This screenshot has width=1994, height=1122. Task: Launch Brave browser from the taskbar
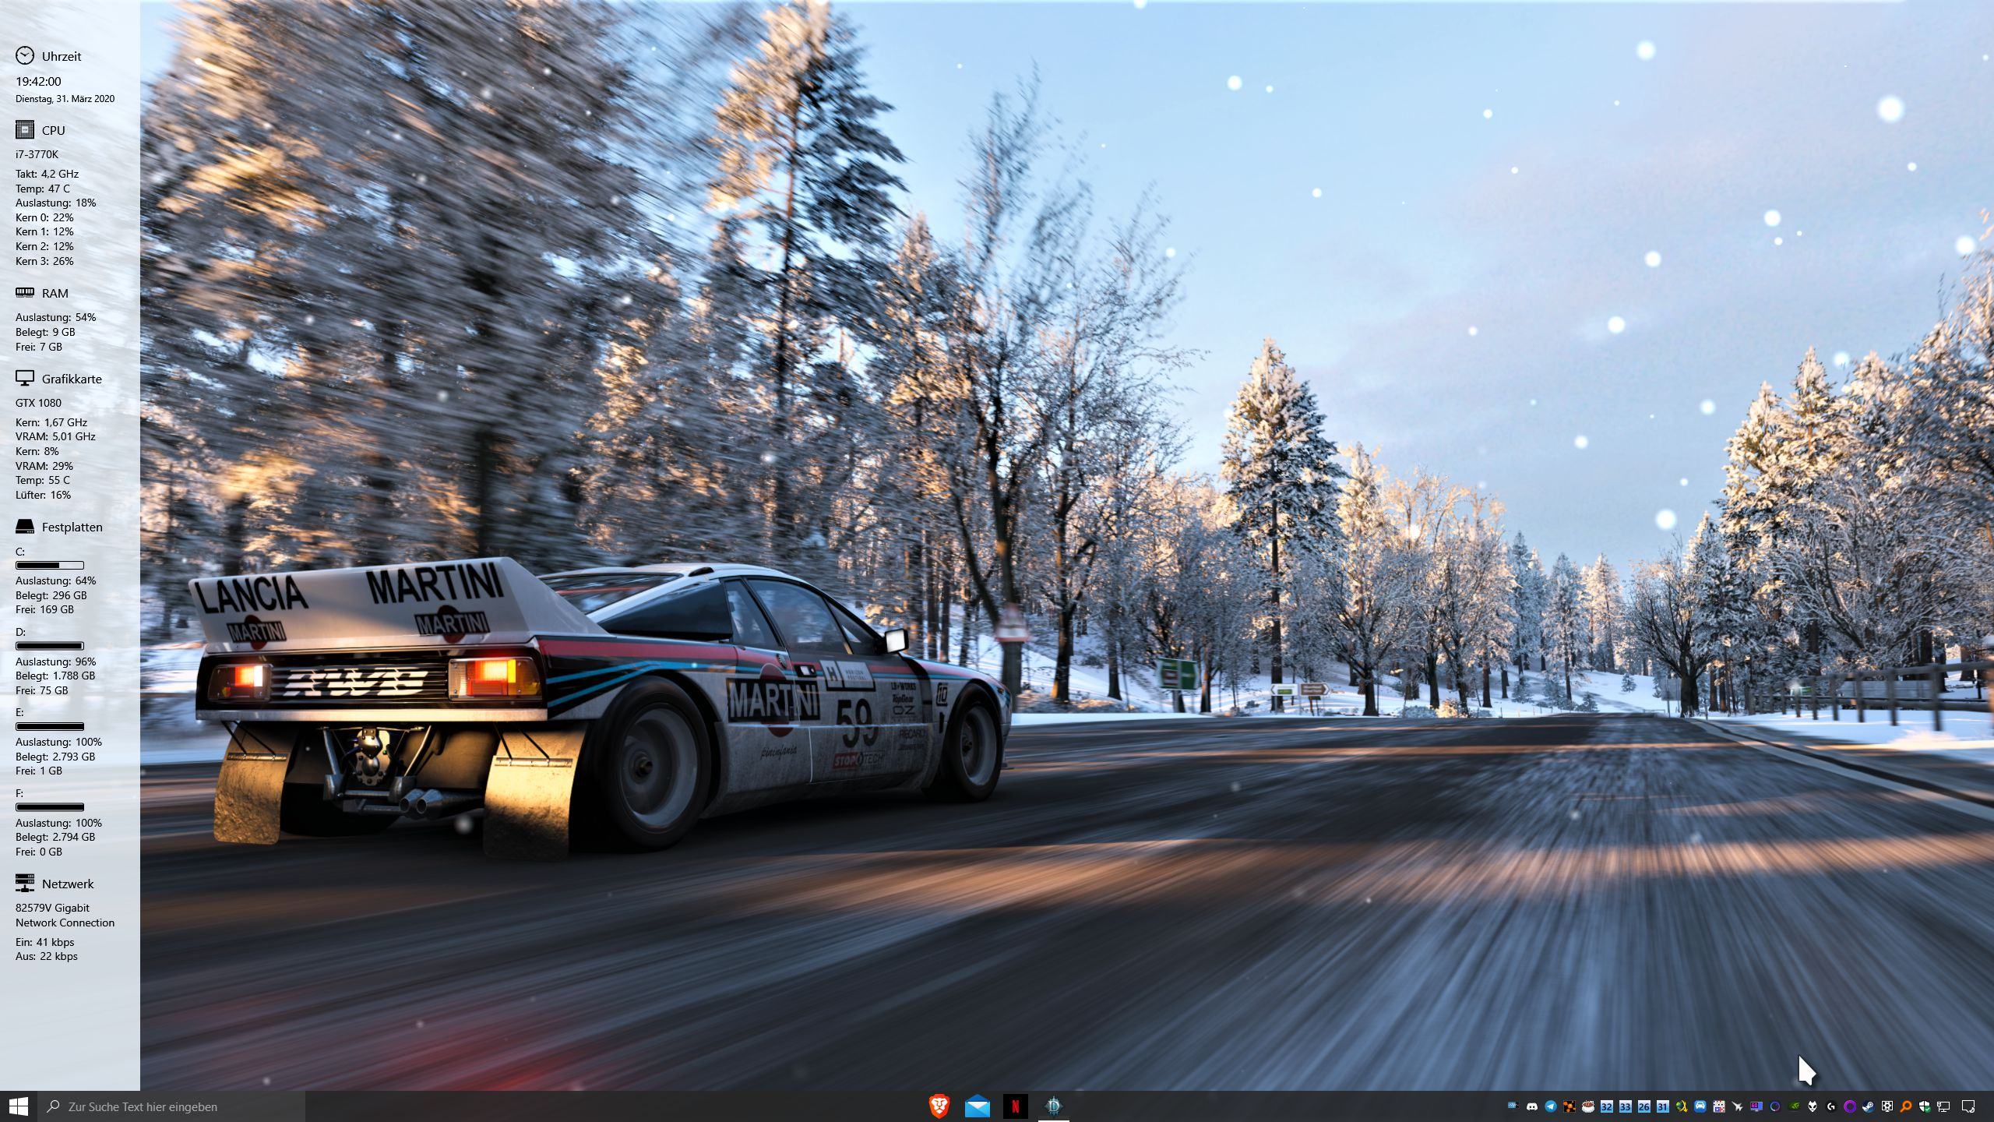[939, 1106]
